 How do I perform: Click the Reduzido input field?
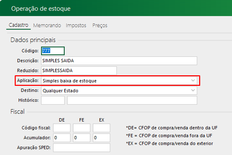[79, 71]
